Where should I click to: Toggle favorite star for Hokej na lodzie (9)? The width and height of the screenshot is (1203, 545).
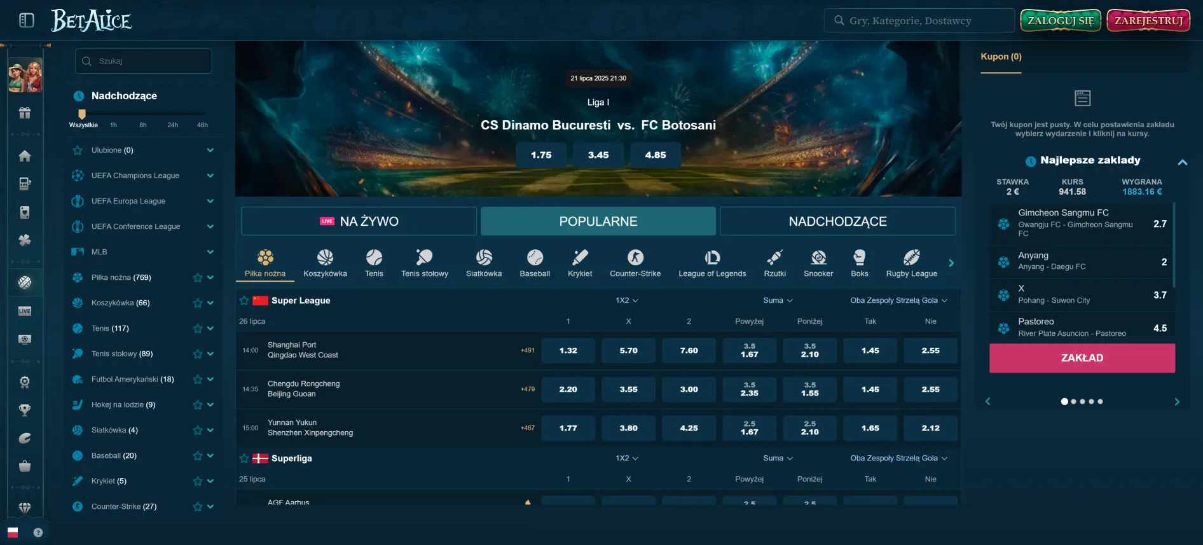point(198,404)
